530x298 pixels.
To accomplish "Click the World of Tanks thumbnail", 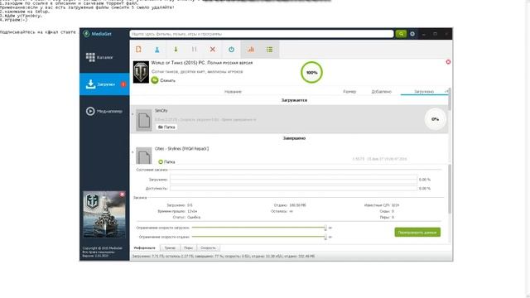I will pyautogui.click(x=141, y=72).
